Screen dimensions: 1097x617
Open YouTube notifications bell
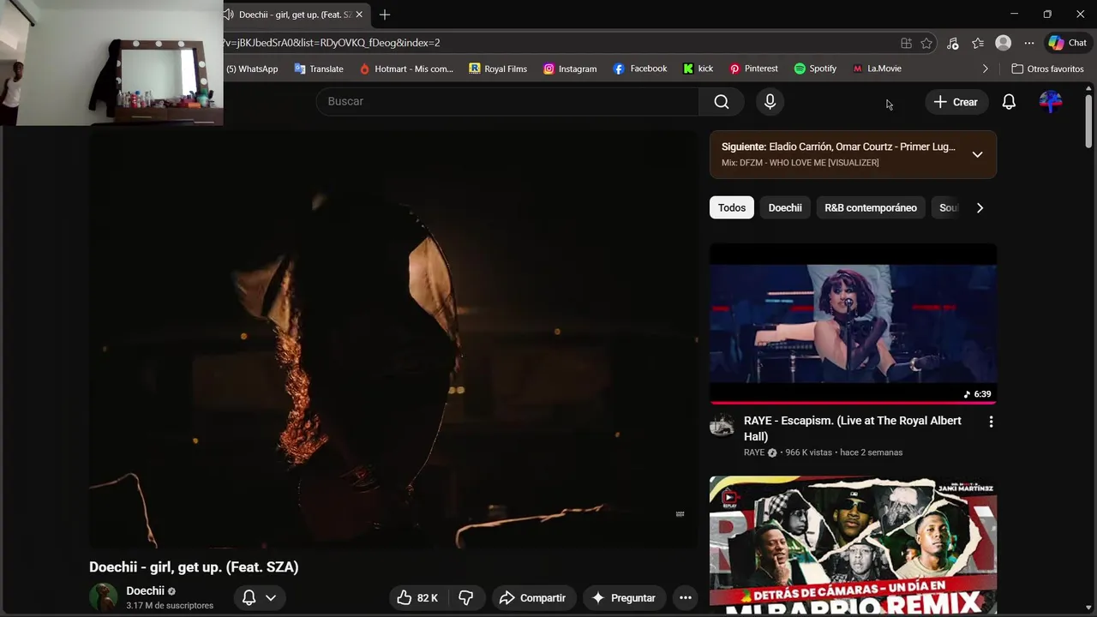coord(1009,102)
